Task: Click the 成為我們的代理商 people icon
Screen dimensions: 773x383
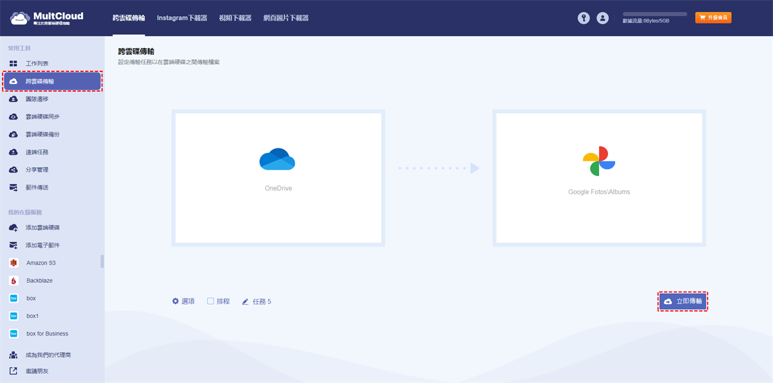Action: click(14, 355)
